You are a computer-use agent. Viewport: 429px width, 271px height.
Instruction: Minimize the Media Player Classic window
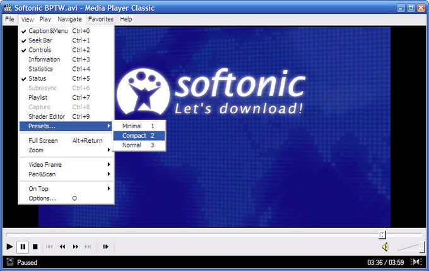(401, 8)
